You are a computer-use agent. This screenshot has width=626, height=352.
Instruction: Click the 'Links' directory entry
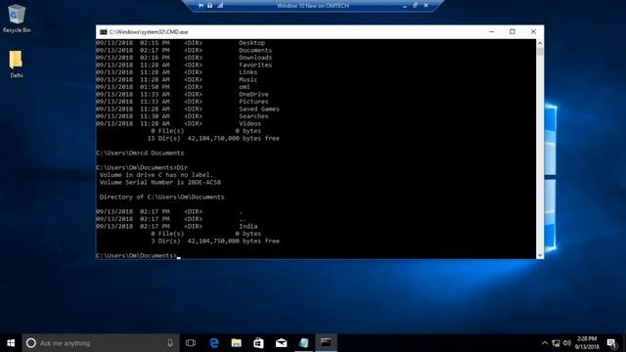[x=248, y=72]
